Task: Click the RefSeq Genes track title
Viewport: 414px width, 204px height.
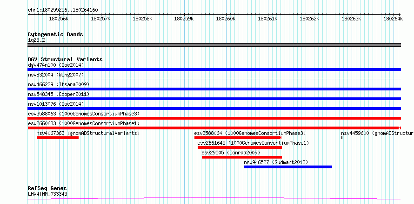Action: 47,189
